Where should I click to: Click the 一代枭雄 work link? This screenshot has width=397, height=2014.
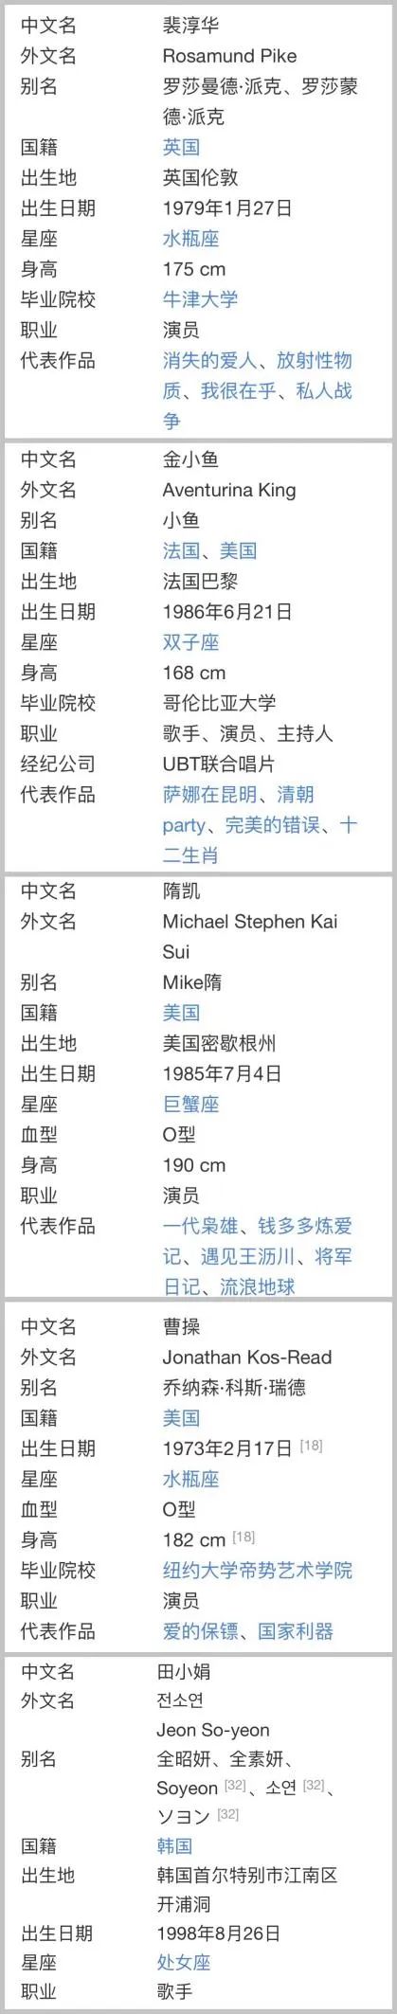point(200,1226)
